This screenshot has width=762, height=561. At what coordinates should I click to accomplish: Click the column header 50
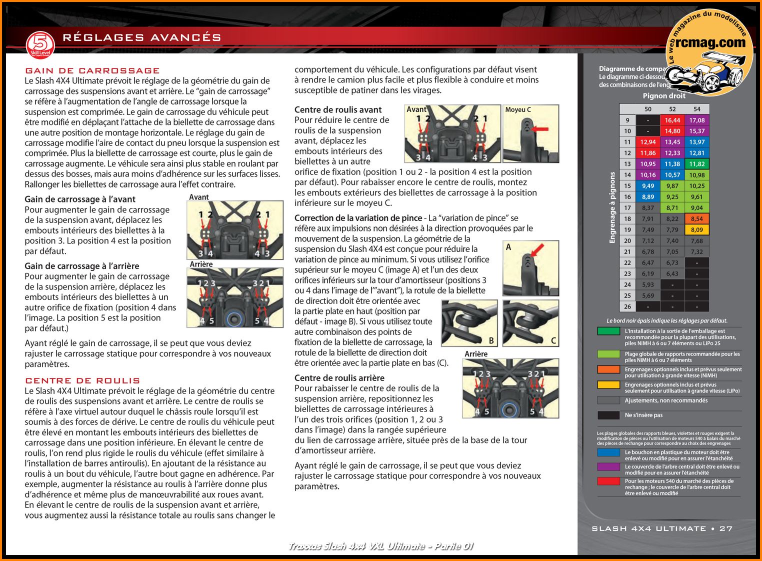(648, 109)
